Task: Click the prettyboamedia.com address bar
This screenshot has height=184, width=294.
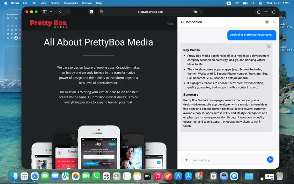Action: click(151, 12)
